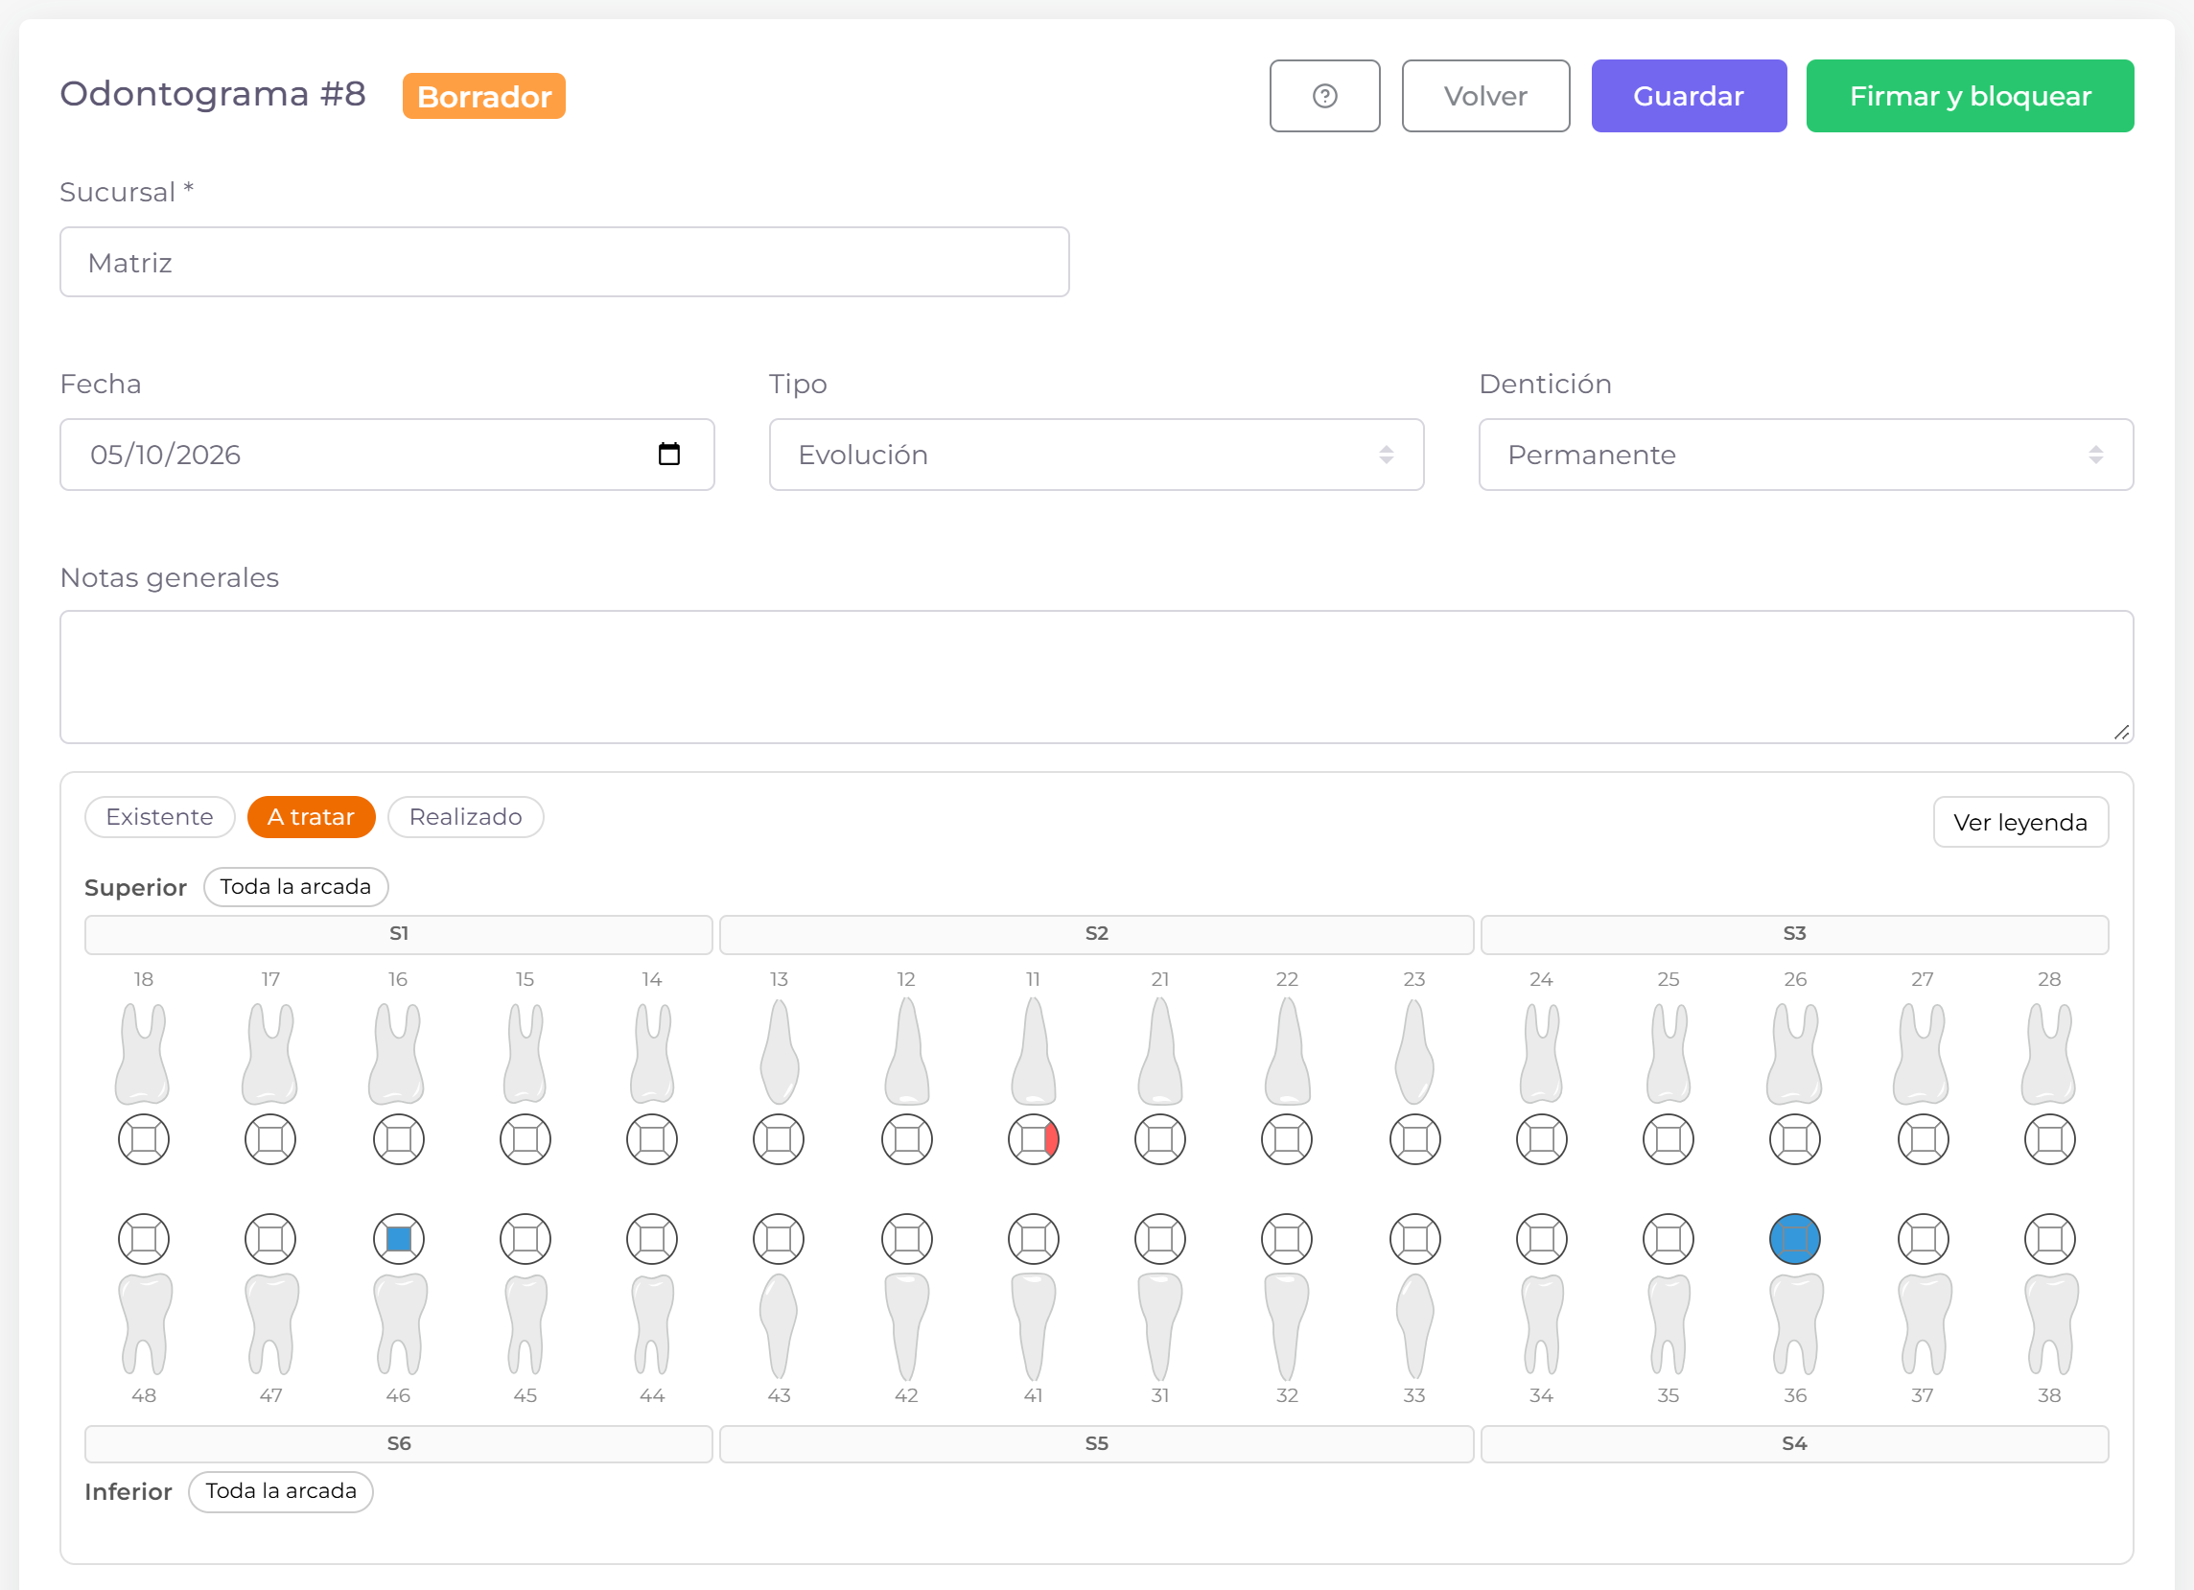Screen dimensions: 2194x1590
Task: Select the S6 sextant bar
Action: (x=399, y=1443)
